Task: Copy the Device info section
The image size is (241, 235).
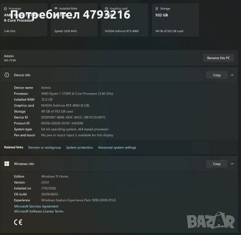Action: [x=216, y=75]
